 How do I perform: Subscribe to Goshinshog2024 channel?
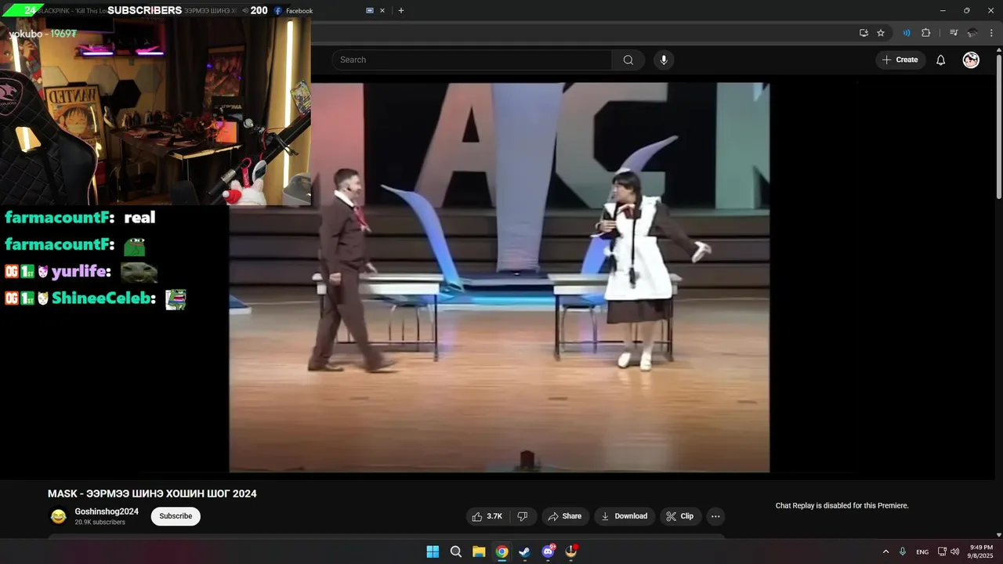[x=176, y=516]
